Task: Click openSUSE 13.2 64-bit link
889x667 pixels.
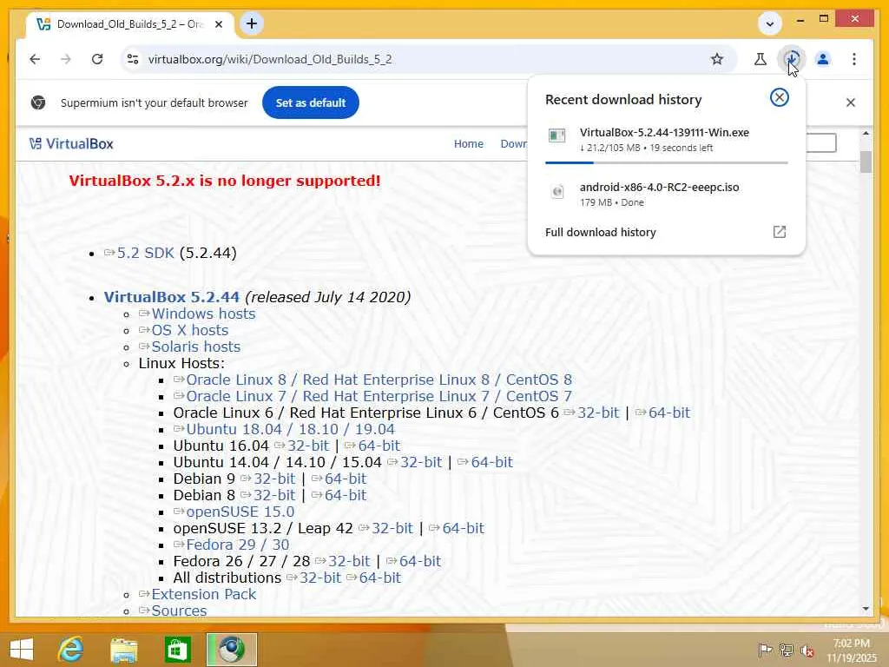Action: pos(463,527)
